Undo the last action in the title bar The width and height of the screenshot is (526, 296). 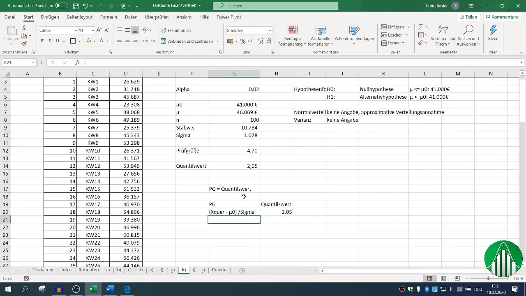[85, 6]
